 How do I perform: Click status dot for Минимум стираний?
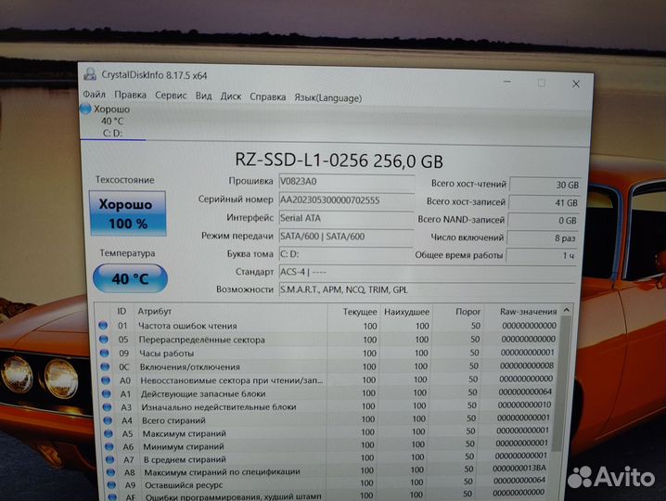pyautogui.click(x=109, y=446)
